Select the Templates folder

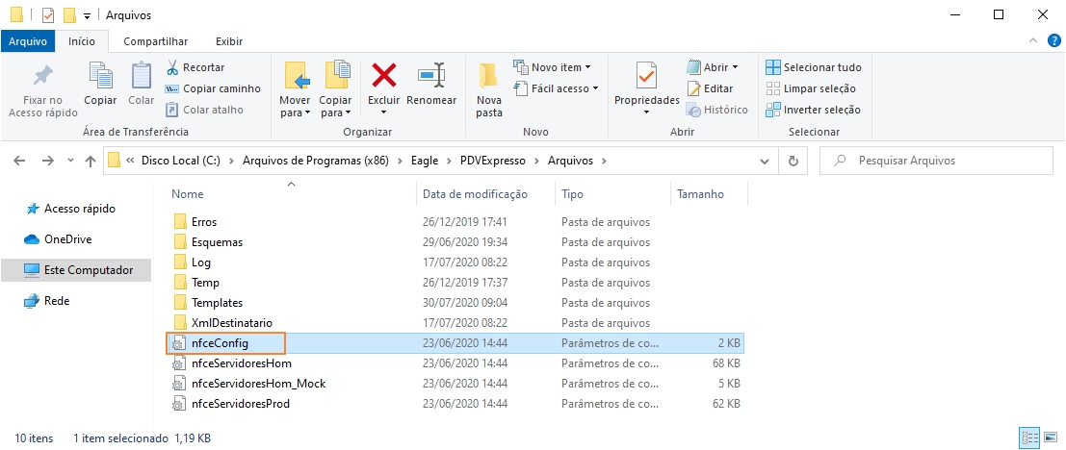[x=217, y=303]
